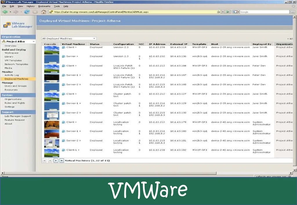Sort by IP Address column header
The width and height of the screenshot is (297, 205).
157,44
